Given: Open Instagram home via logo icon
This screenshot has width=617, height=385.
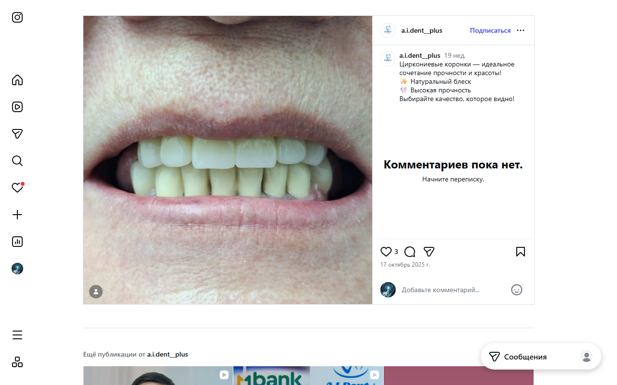Looking at the screenshot, I should coord(17,17).
